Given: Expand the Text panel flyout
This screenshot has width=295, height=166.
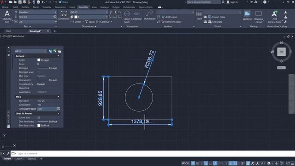Looking at the screenshot, I should pyautogui.click(x=28, y=26).
